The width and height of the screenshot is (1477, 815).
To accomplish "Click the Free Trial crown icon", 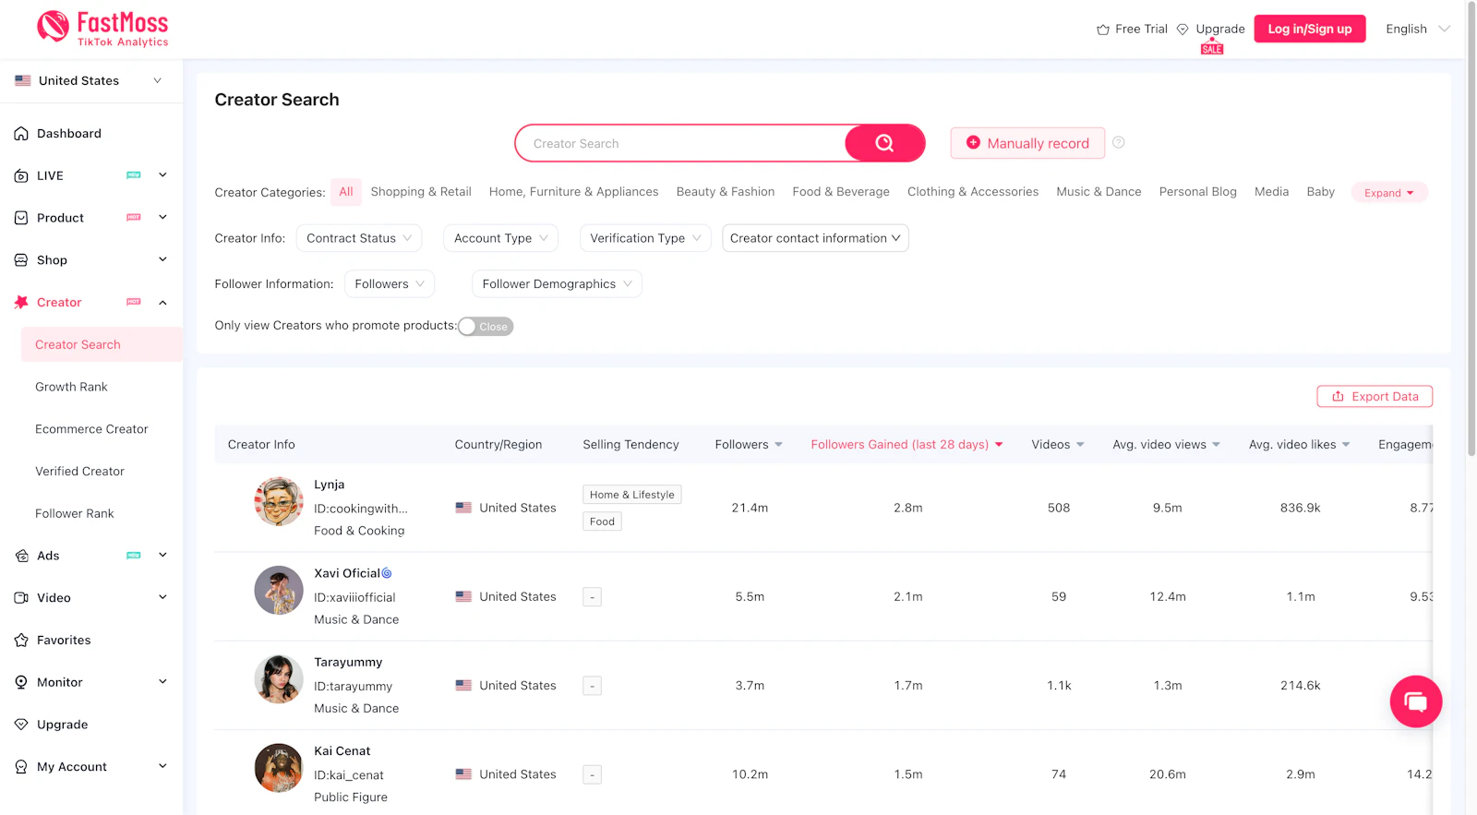I will [1103, 30].
